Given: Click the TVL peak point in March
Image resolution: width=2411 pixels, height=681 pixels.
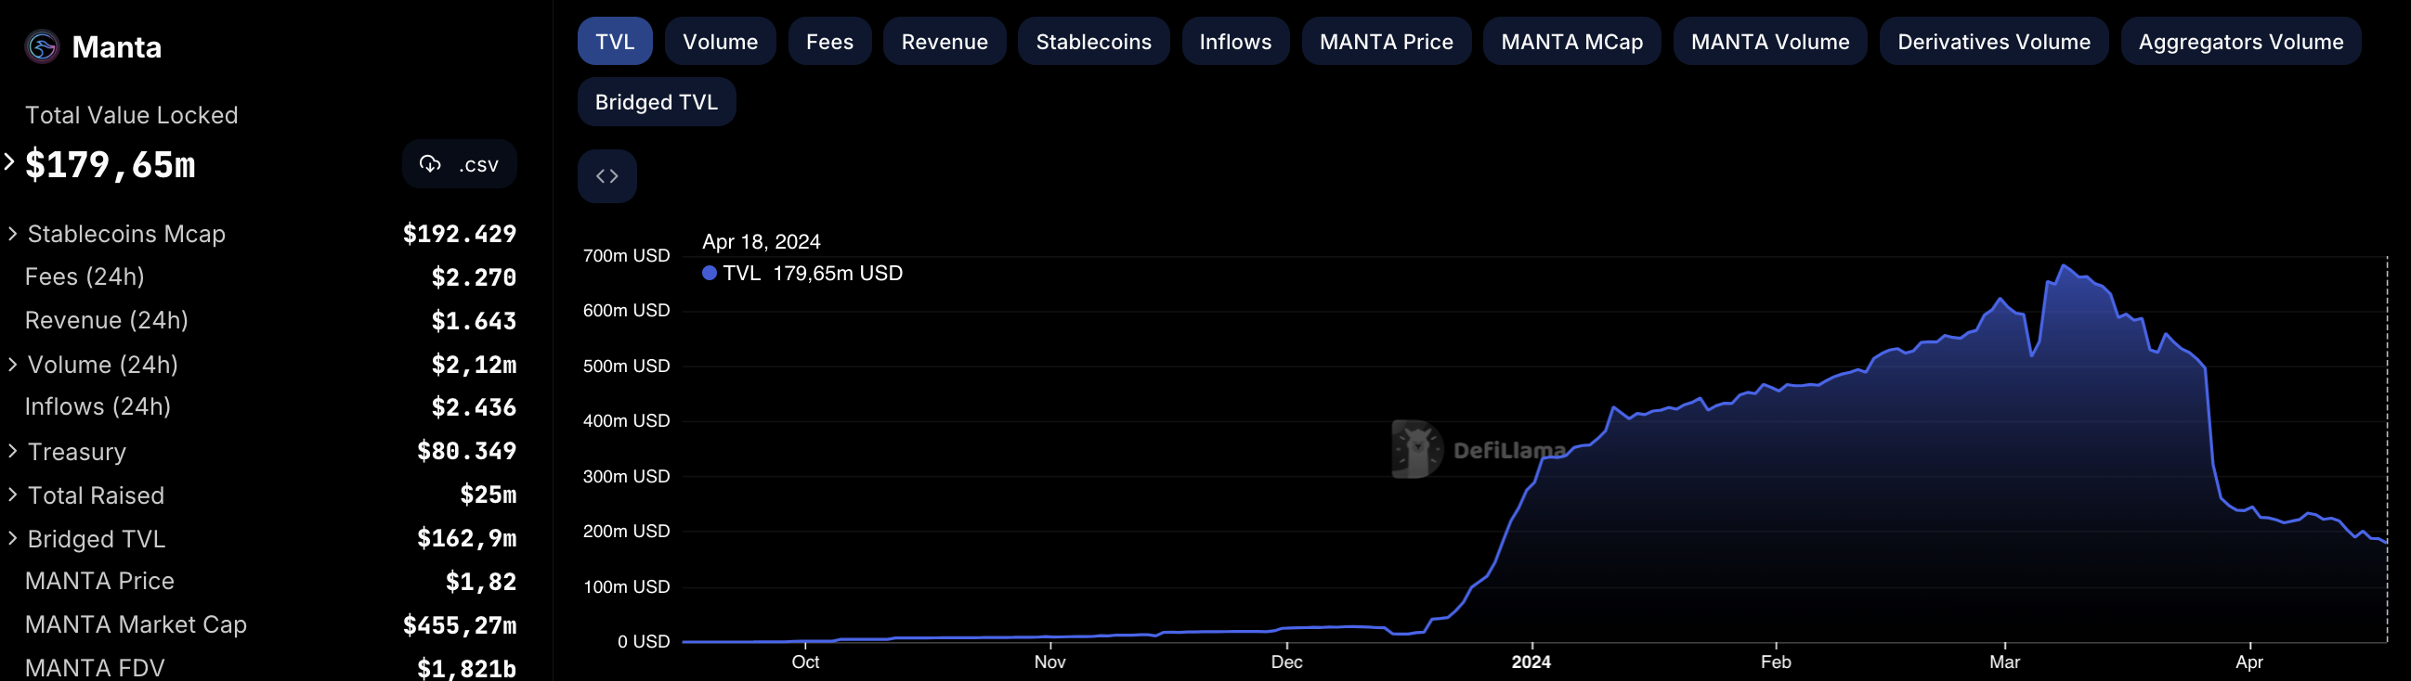Looking at the screenshot, I should (x=2064, y=265).
